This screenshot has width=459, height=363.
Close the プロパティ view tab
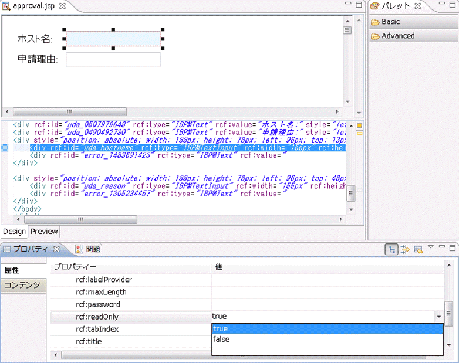[x=56, y=249]
